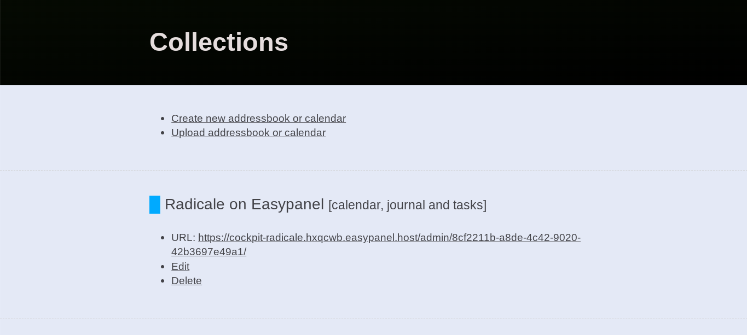Click the bullet next to Edit
Image resolution: width=747 pixels, height=335 pixels.
click(163, 267)
